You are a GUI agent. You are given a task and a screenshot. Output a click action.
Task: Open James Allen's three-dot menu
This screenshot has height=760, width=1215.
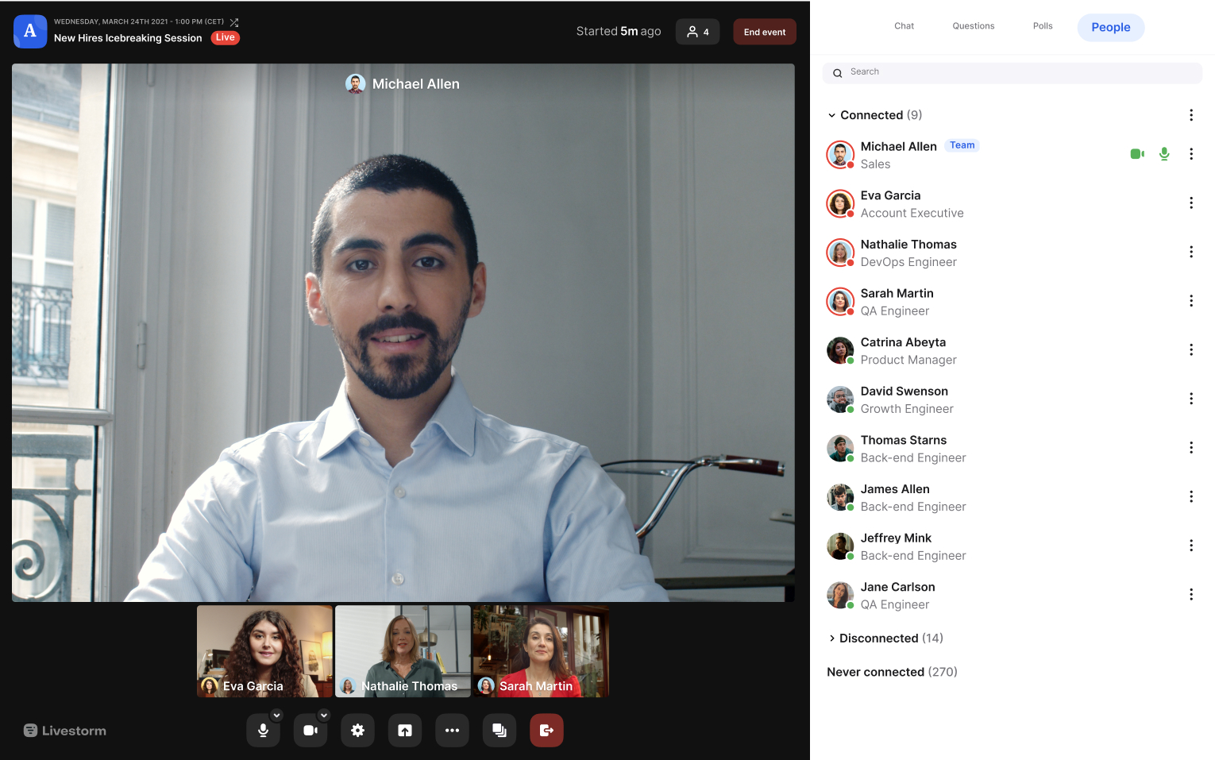click(1191, 497)
